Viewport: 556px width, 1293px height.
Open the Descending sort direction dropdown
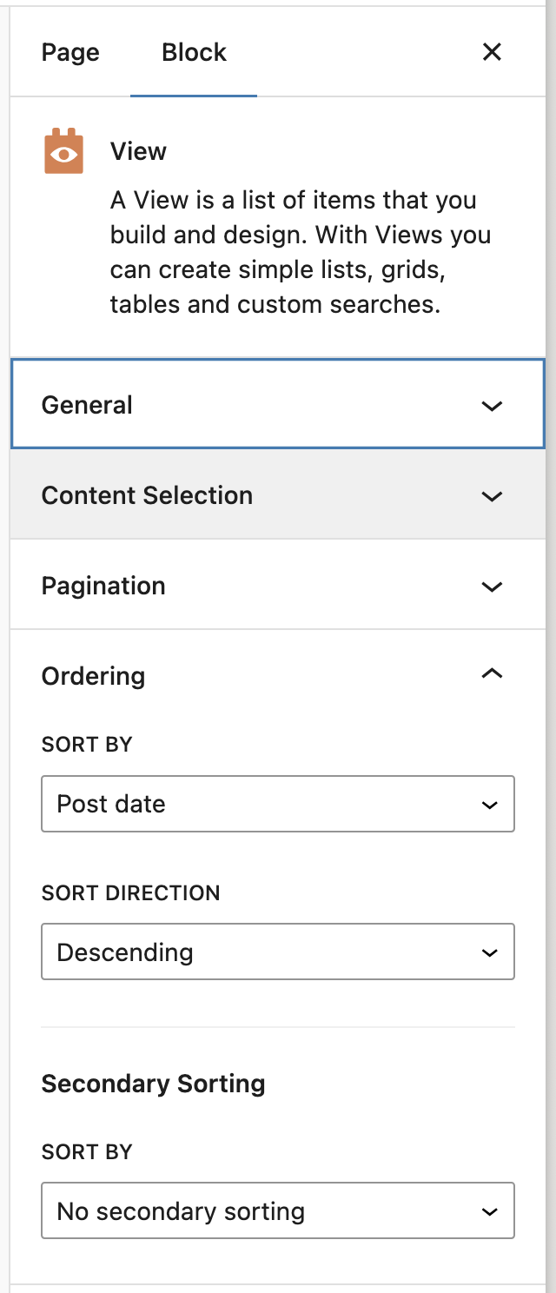click(x=278, y=952)
